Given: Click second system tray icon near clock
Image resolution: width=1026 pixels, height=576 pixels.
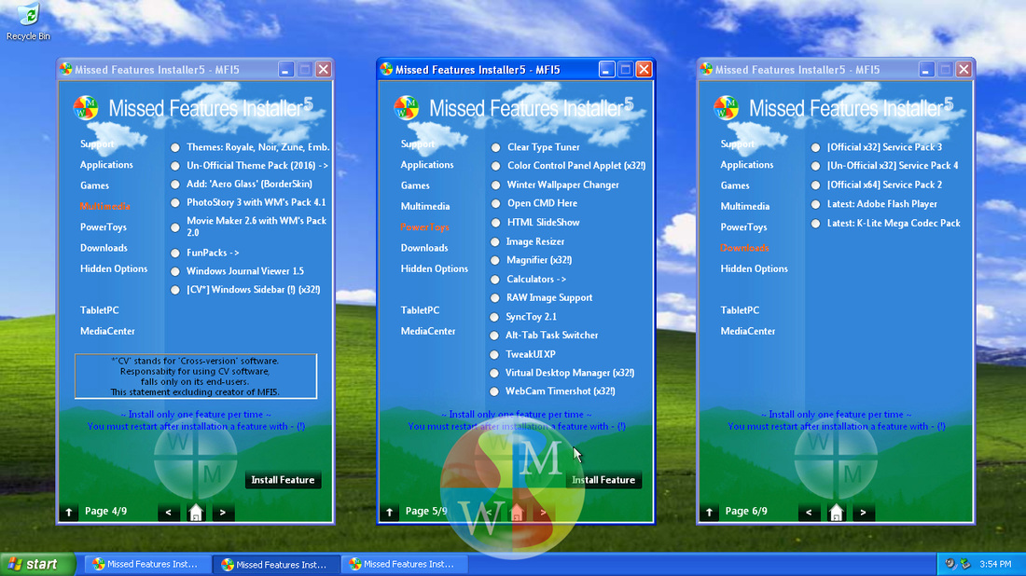Looking at the screenshot, I should pos(965,564).
